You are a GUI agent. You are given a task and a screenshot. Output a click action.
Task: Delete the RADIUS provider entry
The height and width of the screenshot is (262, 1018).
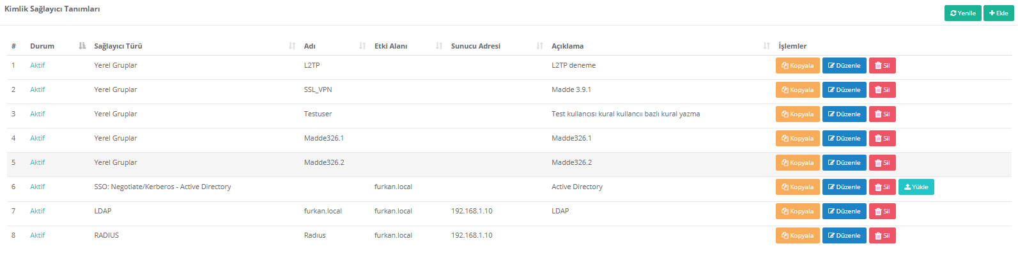tap(882, 236)
